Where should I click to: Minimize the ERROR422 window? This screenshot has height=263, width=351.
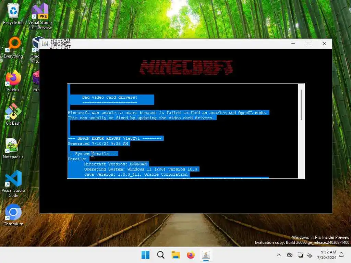point(293,43)
